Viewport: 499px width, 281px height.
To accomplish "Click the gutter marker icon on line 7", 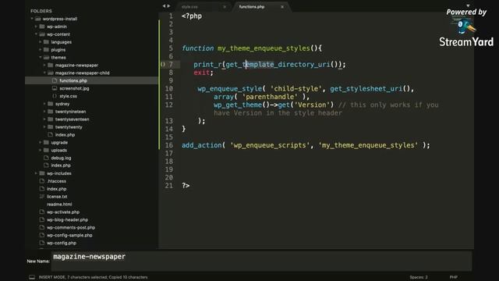I will pyautogui.click(x=163, y=64).
